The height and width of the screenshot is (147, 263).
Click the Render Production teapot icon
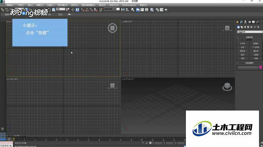point(166,10)
